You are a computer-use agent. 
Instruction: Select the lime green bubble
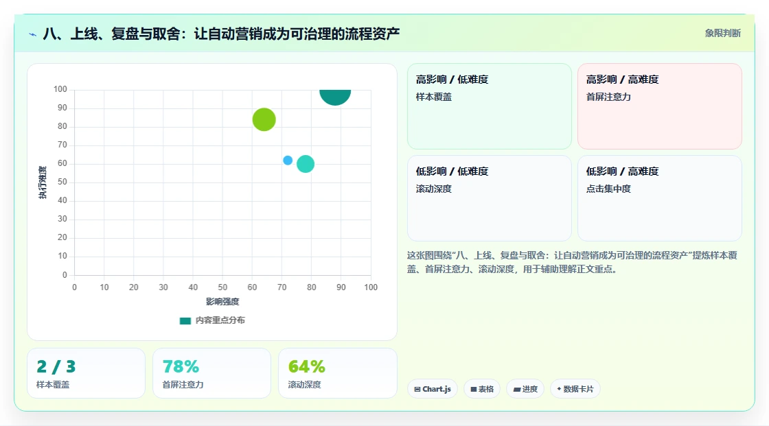pyautogui.click(x=264, y=119)
